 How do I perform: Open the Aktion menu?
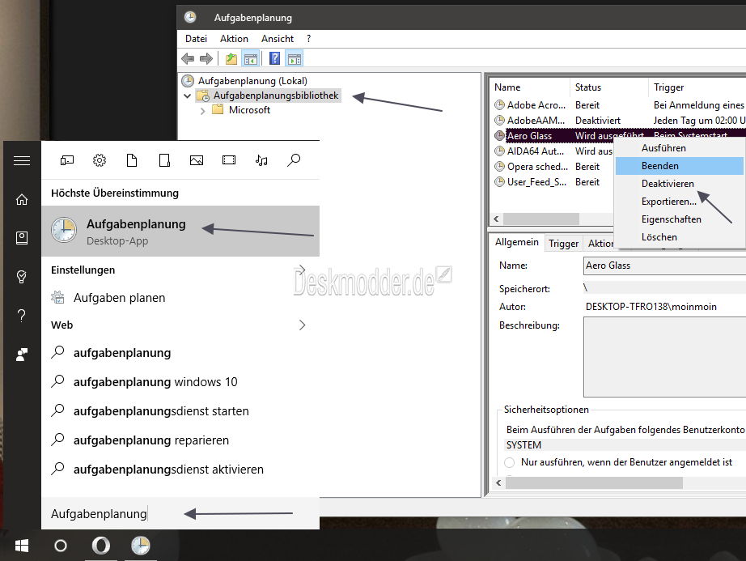234,39
